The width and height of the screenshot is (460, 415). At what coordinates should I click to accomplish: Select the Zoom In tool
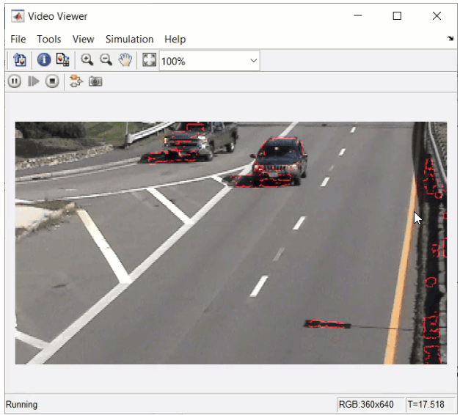[x=87, y=60]
